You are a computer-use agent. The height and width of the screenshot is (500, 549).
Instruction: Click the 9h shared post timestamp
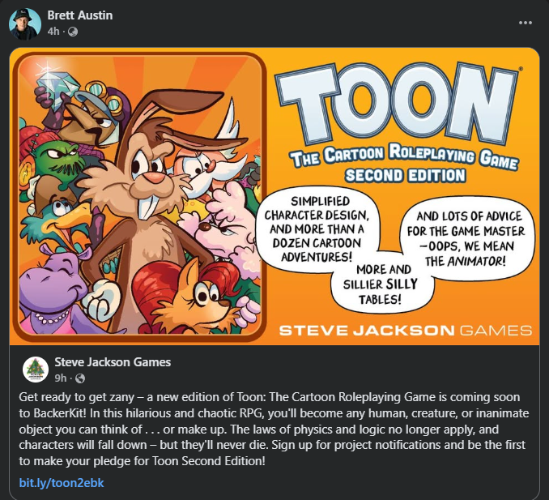[59, 378]
